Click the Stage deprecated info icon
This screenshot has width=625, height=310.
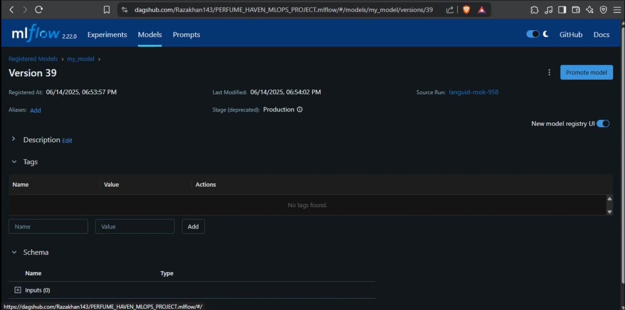299,110
